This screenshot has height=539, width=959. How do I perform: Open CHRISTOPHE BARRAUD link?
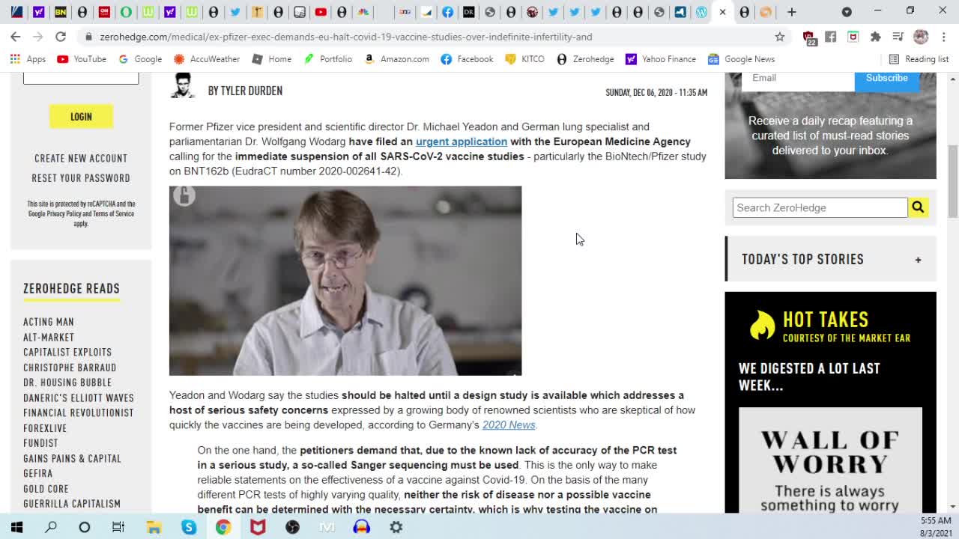pos(70,368)
